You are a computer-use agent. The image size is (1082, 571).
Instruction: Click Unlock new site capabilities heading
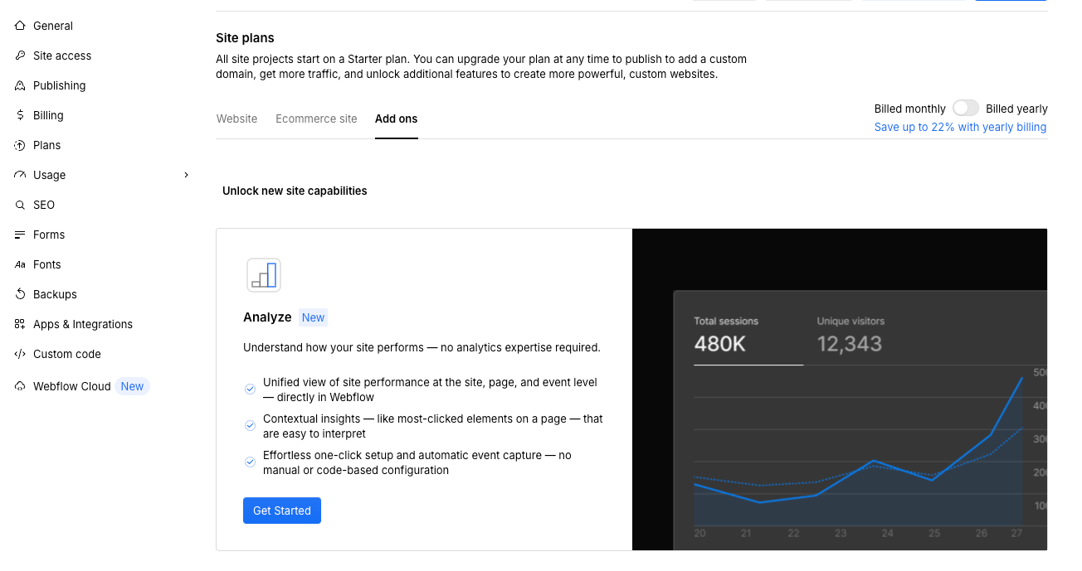[295, 191]
